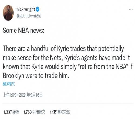
Task: Click the 1.1万 likes number
Action: tap(53, 112)
